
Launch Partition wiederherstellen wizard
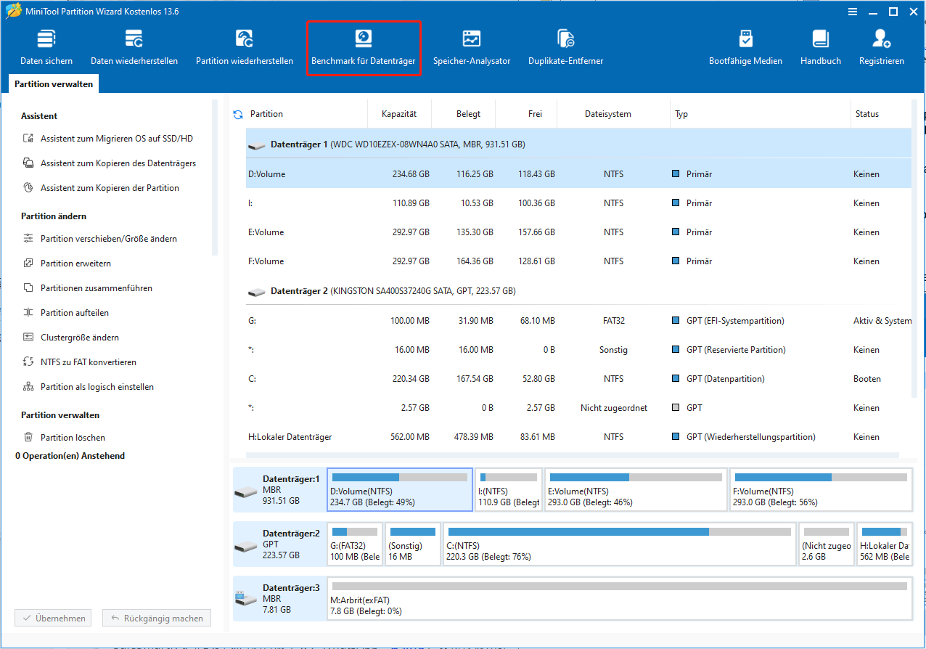click(245, 47)
